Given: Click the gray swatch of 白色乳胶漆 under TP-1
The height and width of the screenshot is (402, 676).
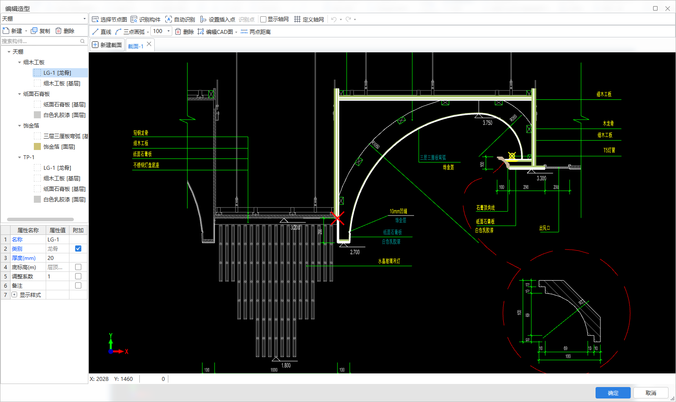Looking at the screenshot, I should (x=37, y=199).
